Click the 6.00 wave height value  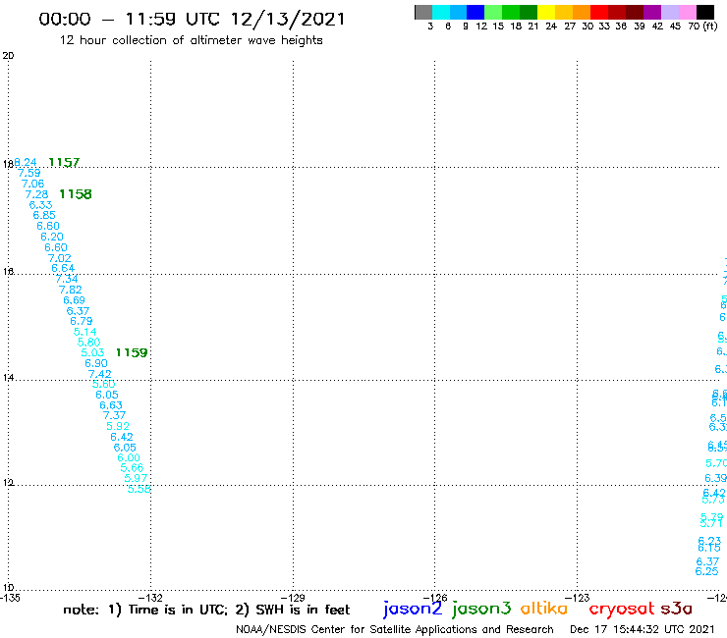coord(129,457)
